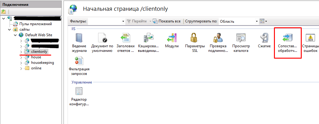Open the Перейти dropdown arrow
This screenshot has width=319, height=124.
tap(150, 21)
